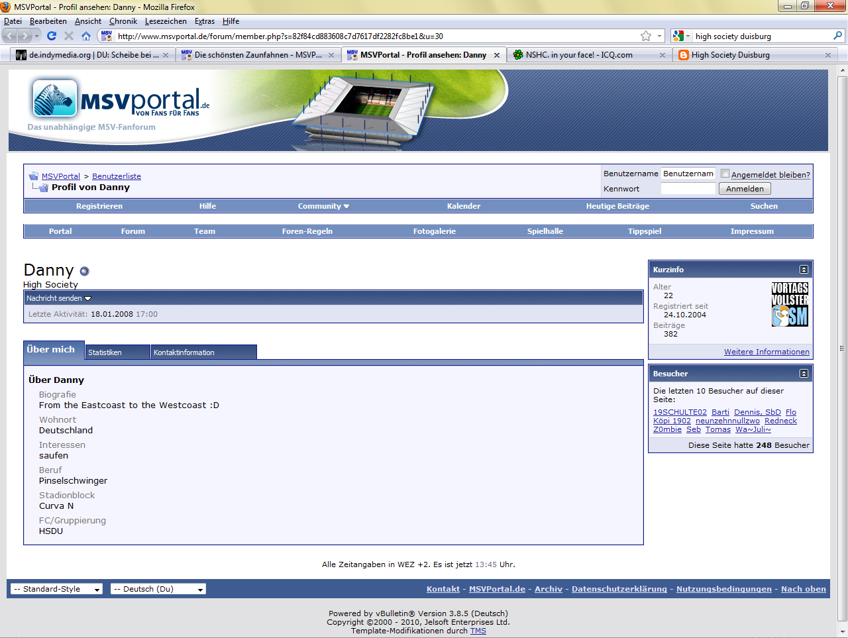Image resolution: width=848 pixels, height=638 pixels.
Task: Click the bookmark star in address bar
Action: coord(646,36)
